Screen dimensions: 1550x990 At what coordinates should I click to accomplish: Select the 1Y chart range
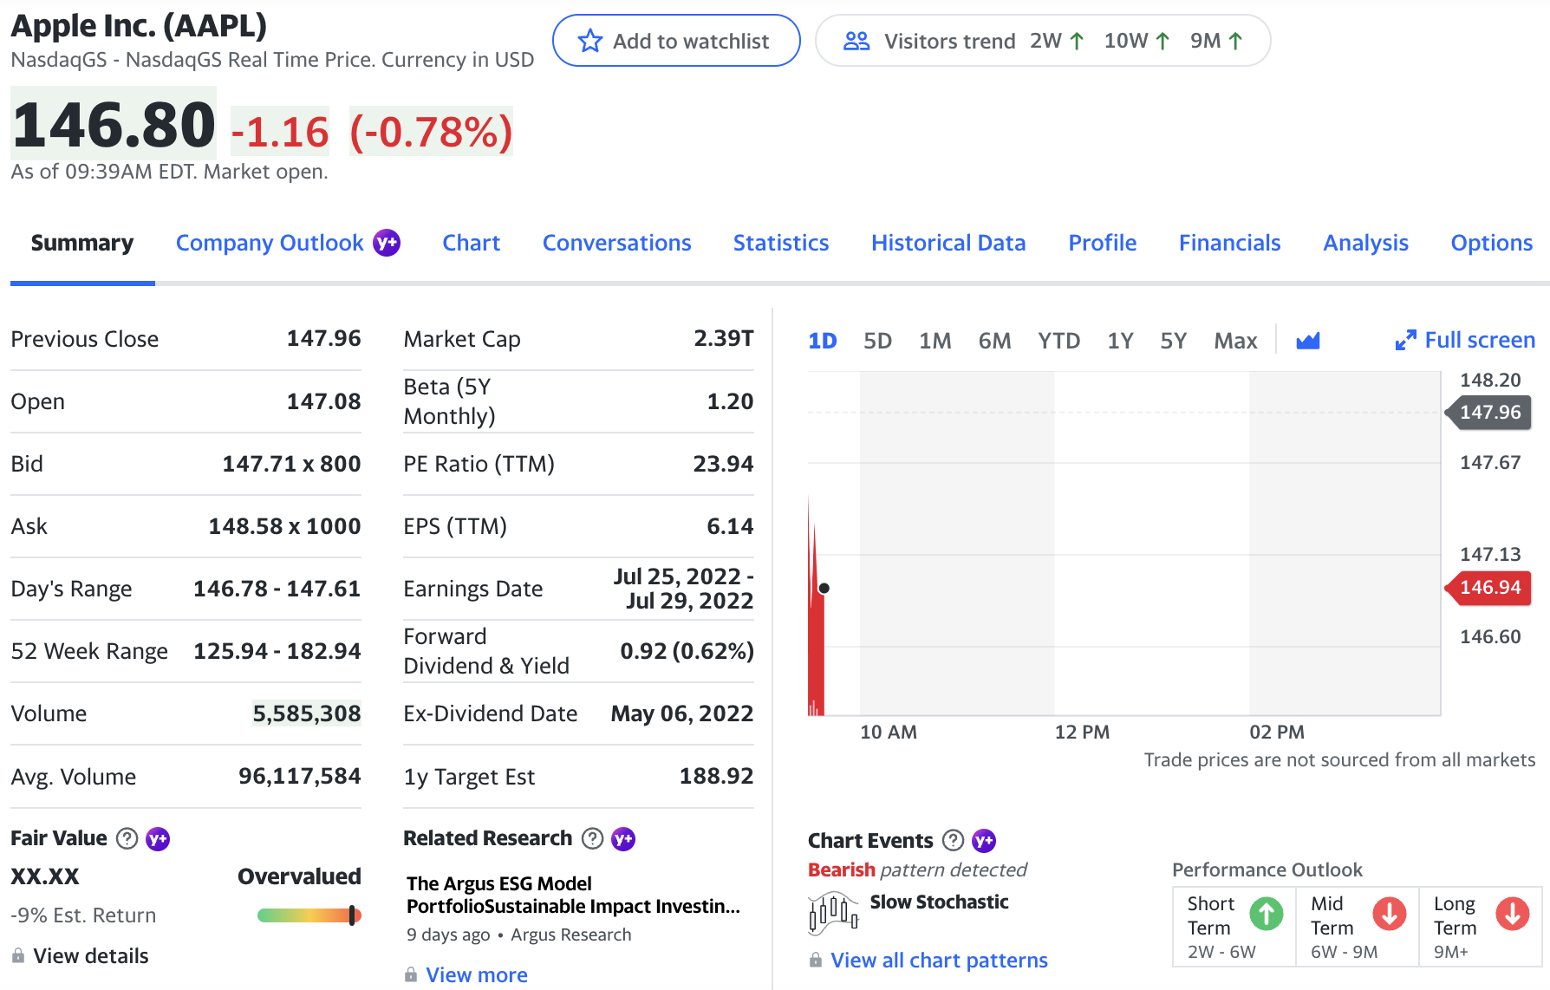1121,341
